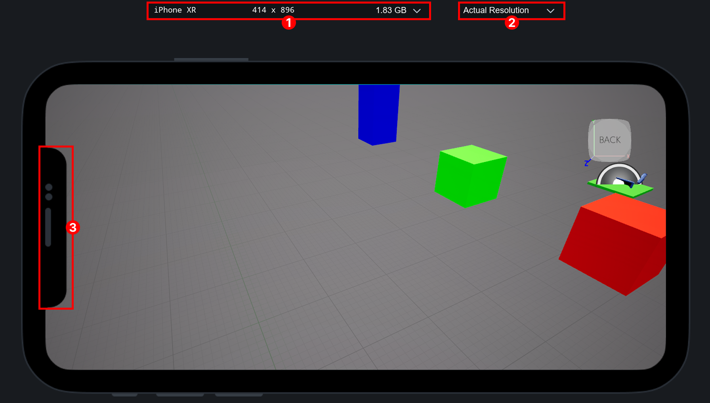Click the Actual Resolution chevron arrow
710x403 pixels.
550,11
